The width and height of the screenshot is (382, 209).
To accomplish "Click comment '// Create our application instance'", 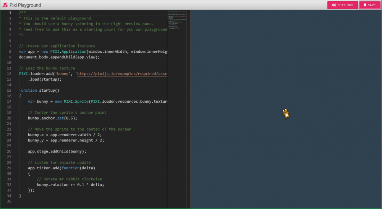I will click(x=57, y=46).
